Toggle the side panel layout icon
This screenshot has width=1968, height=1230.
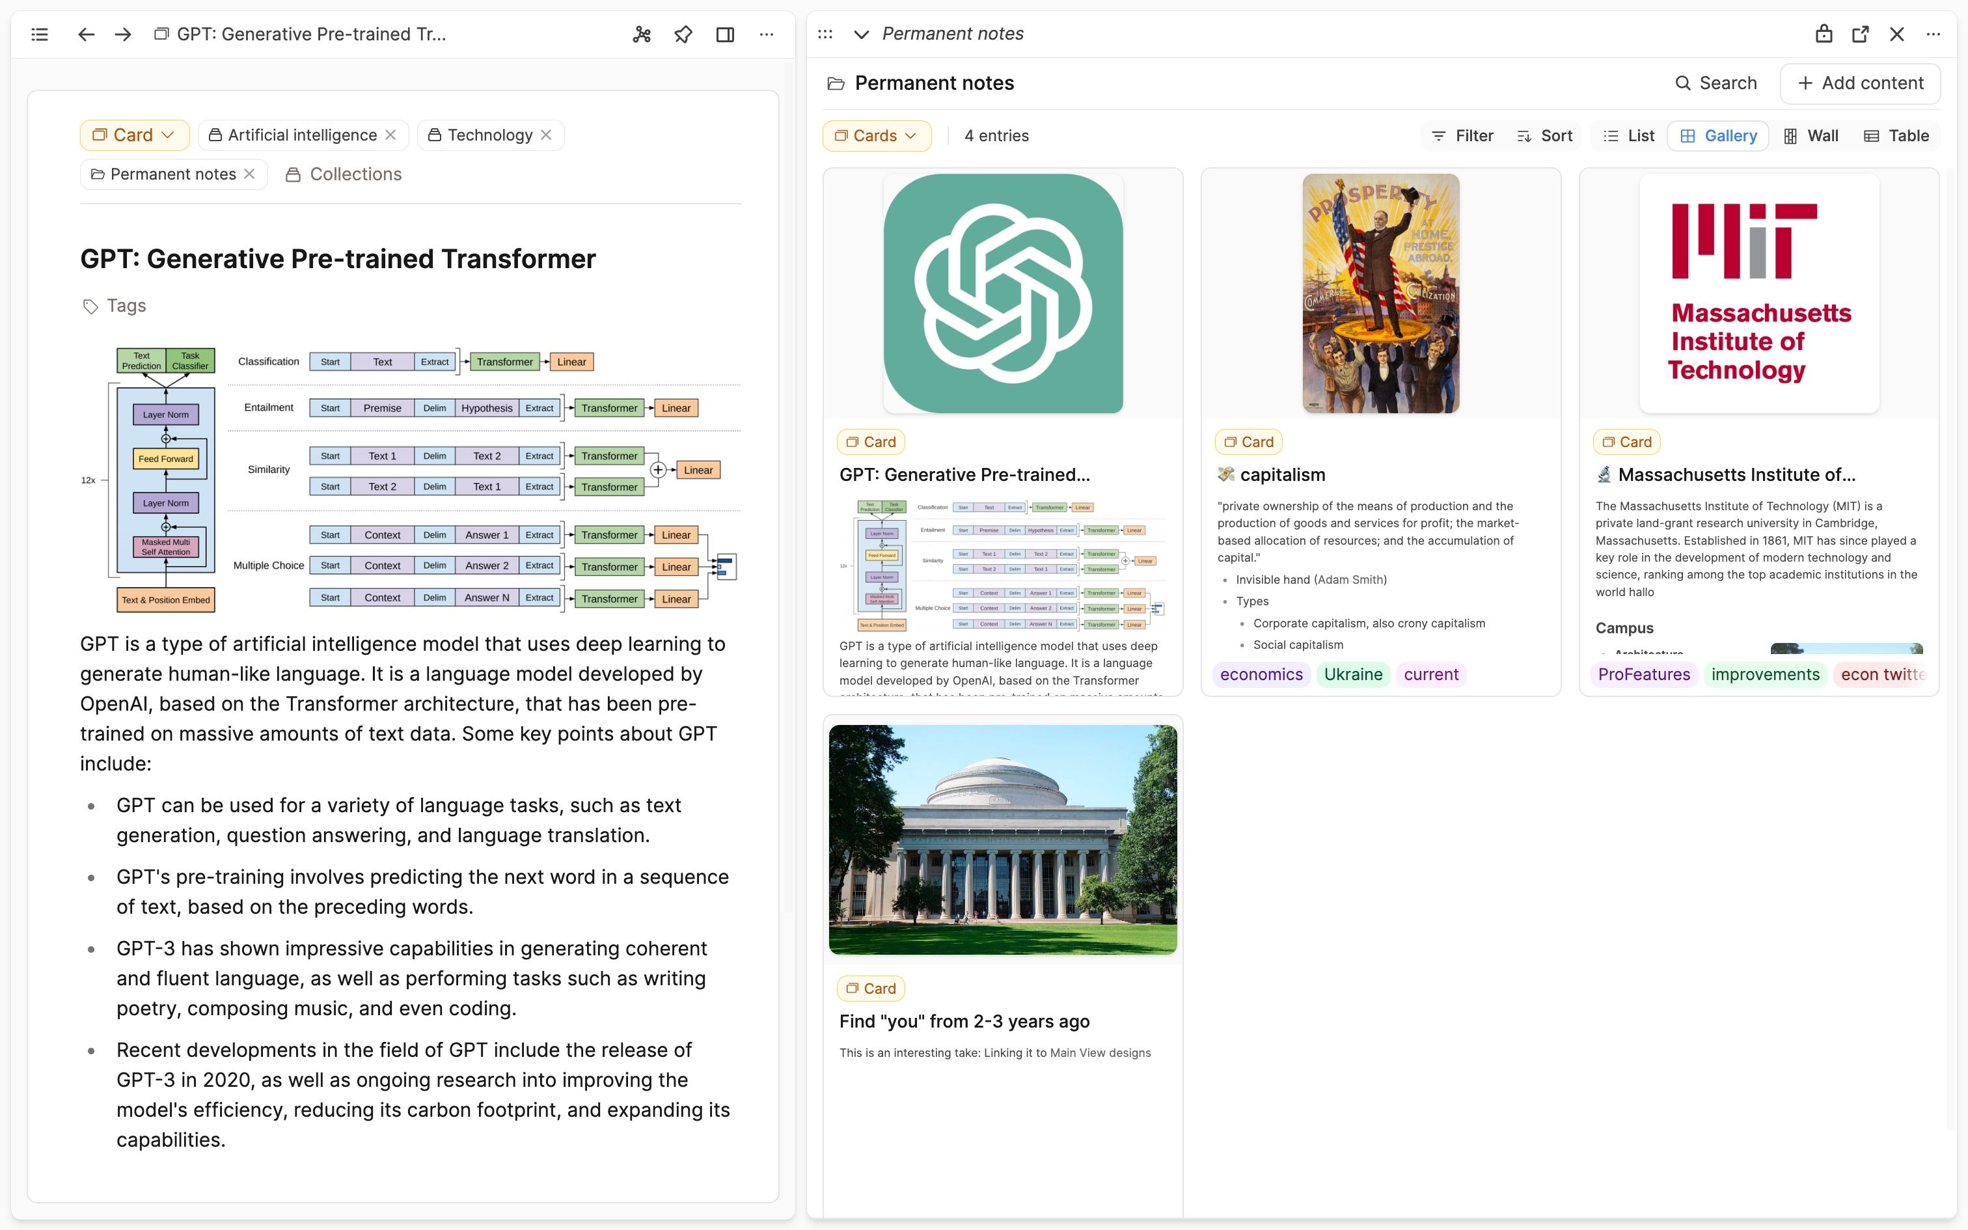(x=724, y=34)
